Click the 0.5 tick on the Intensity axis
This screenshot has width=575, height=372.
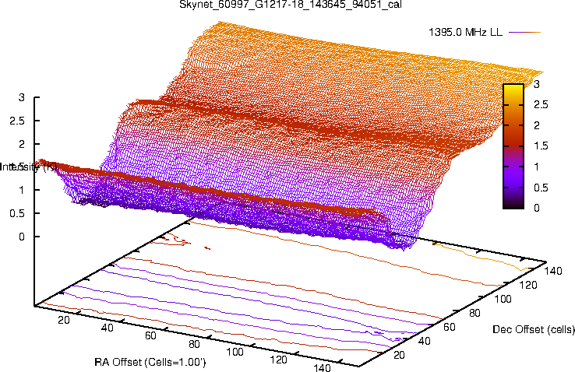pos(17,213)
